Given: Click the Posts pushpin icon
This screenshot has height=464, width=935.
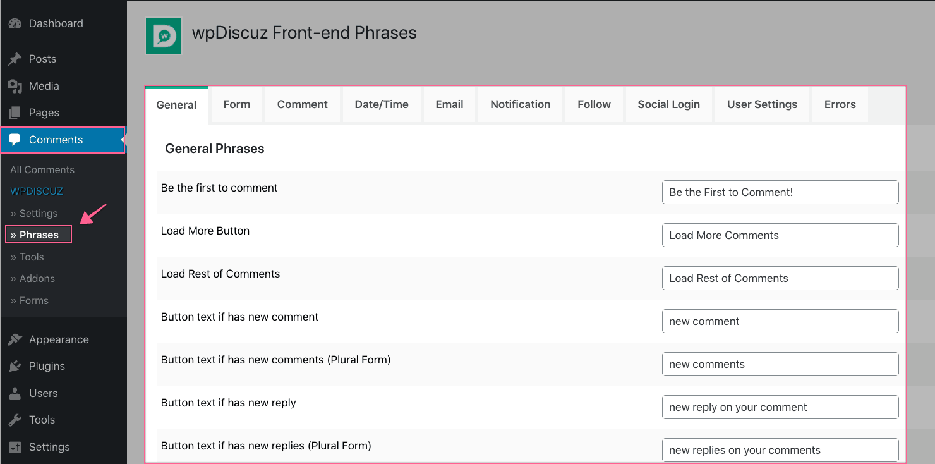Looking at the screenshot, I should (15, 59).
